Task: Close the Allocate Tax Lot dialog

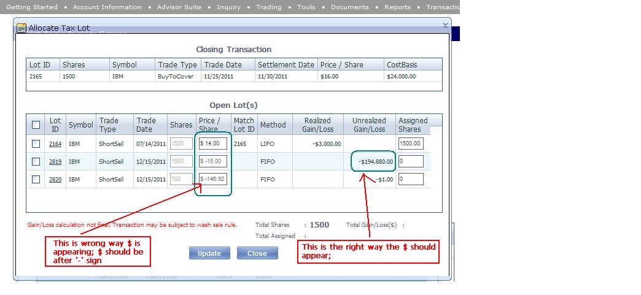Action: [445, 25]
